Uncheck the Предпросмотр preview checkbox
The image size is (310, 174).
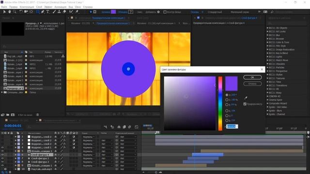tap(245, 104)
